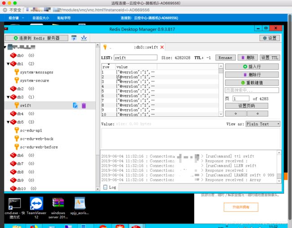Image resolution: width=292 pixels, height=228 pixels.
Task: Select the db8 database icon
Action: point(13,172)
